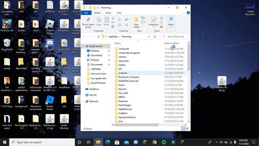Viewport: 259px width, 146px height.
Task: Open Microsoft Edge from the taskbar
Action: [x=108, y=142]
